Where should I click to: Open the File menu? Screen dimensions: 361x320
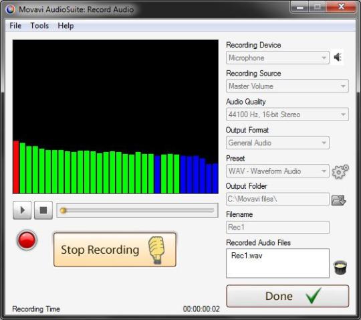(x=15, y=25)
